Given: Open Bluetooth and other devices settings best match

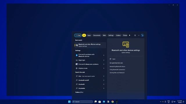Looking at the screenshot, I should coord(90,45).
